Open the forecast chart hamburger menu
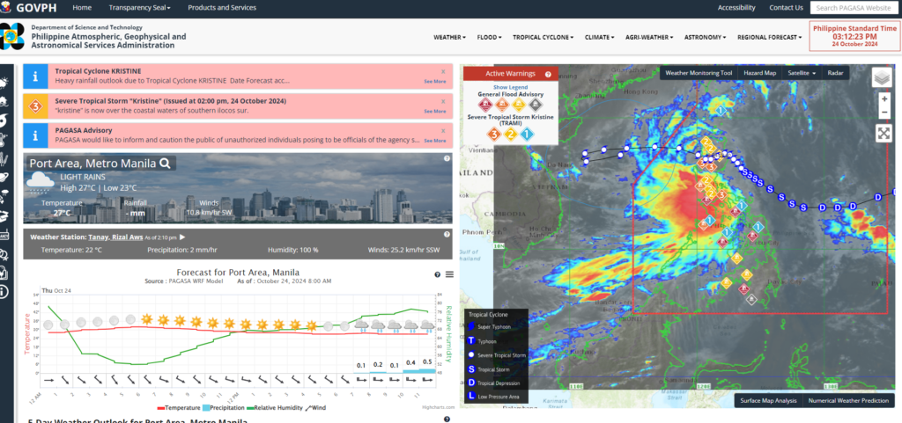The width and height of the screenshot is (902, 423). pos(449,274)
